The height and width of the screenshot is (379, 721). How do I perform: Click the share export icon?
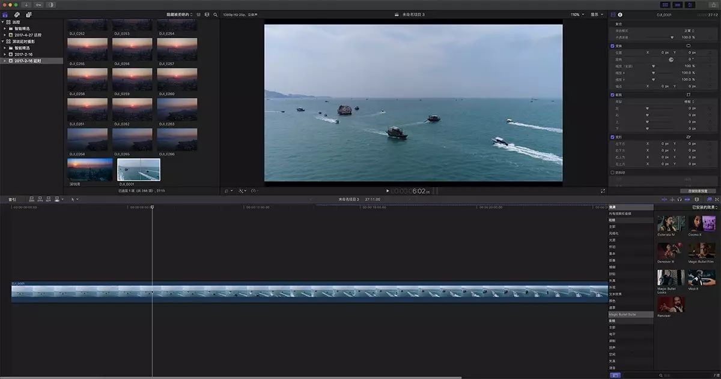pos(714,5)
